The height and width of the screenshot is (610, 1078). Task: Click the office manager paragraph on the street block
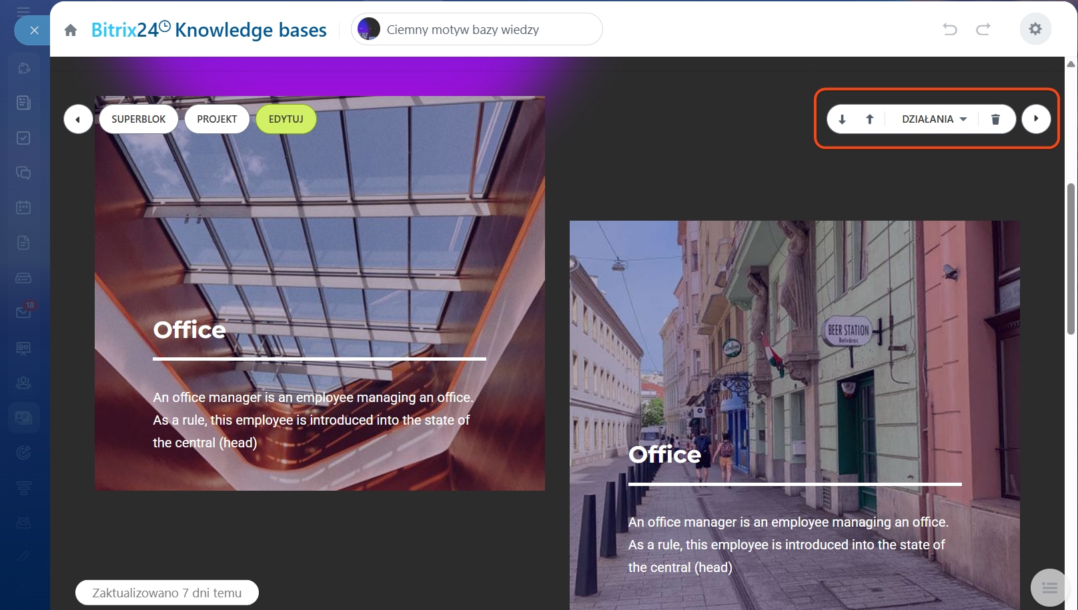788,545
